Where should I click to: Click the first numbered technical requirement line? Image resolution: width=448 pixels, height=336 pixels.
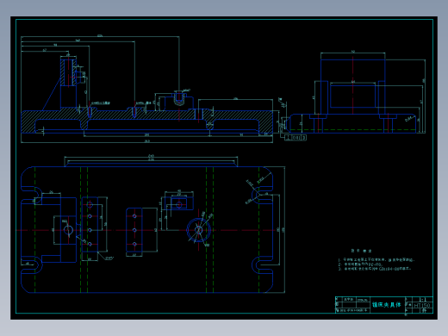pyautogui.click(x=376, y=259)
